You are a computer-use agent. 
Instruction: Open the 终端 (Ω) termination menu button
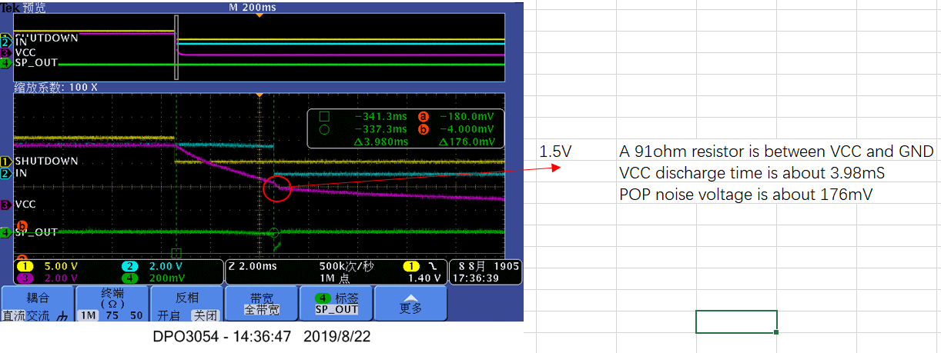point(111,303)
